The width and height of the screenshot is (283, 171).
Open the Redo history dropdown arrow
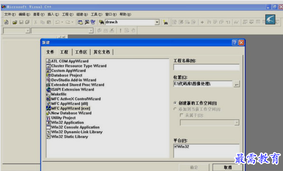point(73,22)
